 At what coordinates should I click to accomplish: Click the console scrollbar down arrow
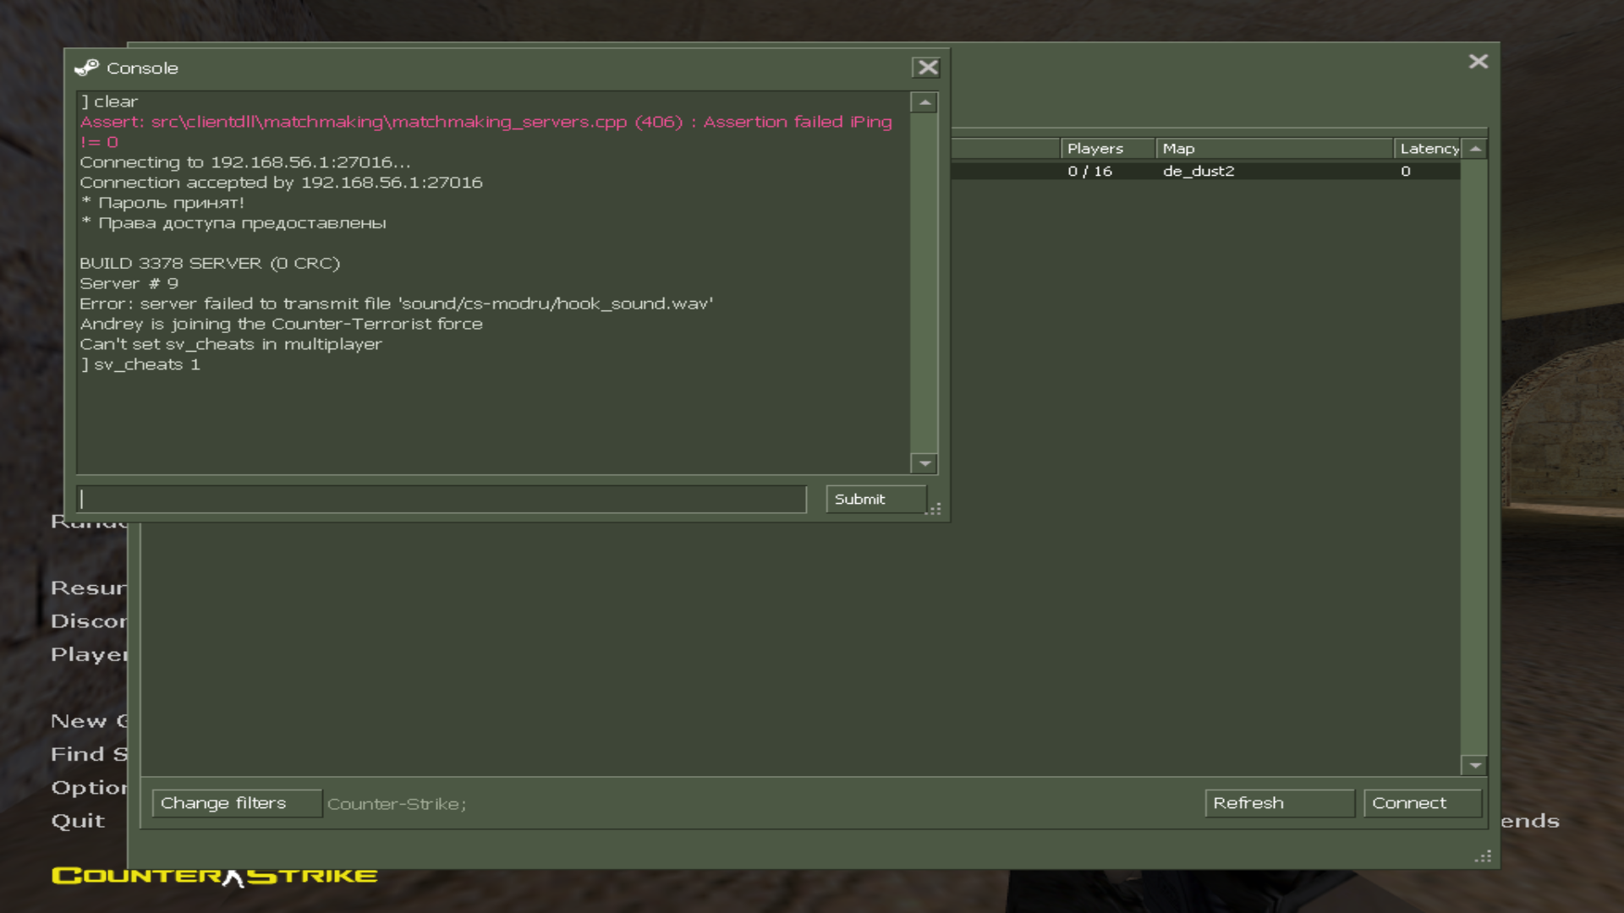(924, 463)
